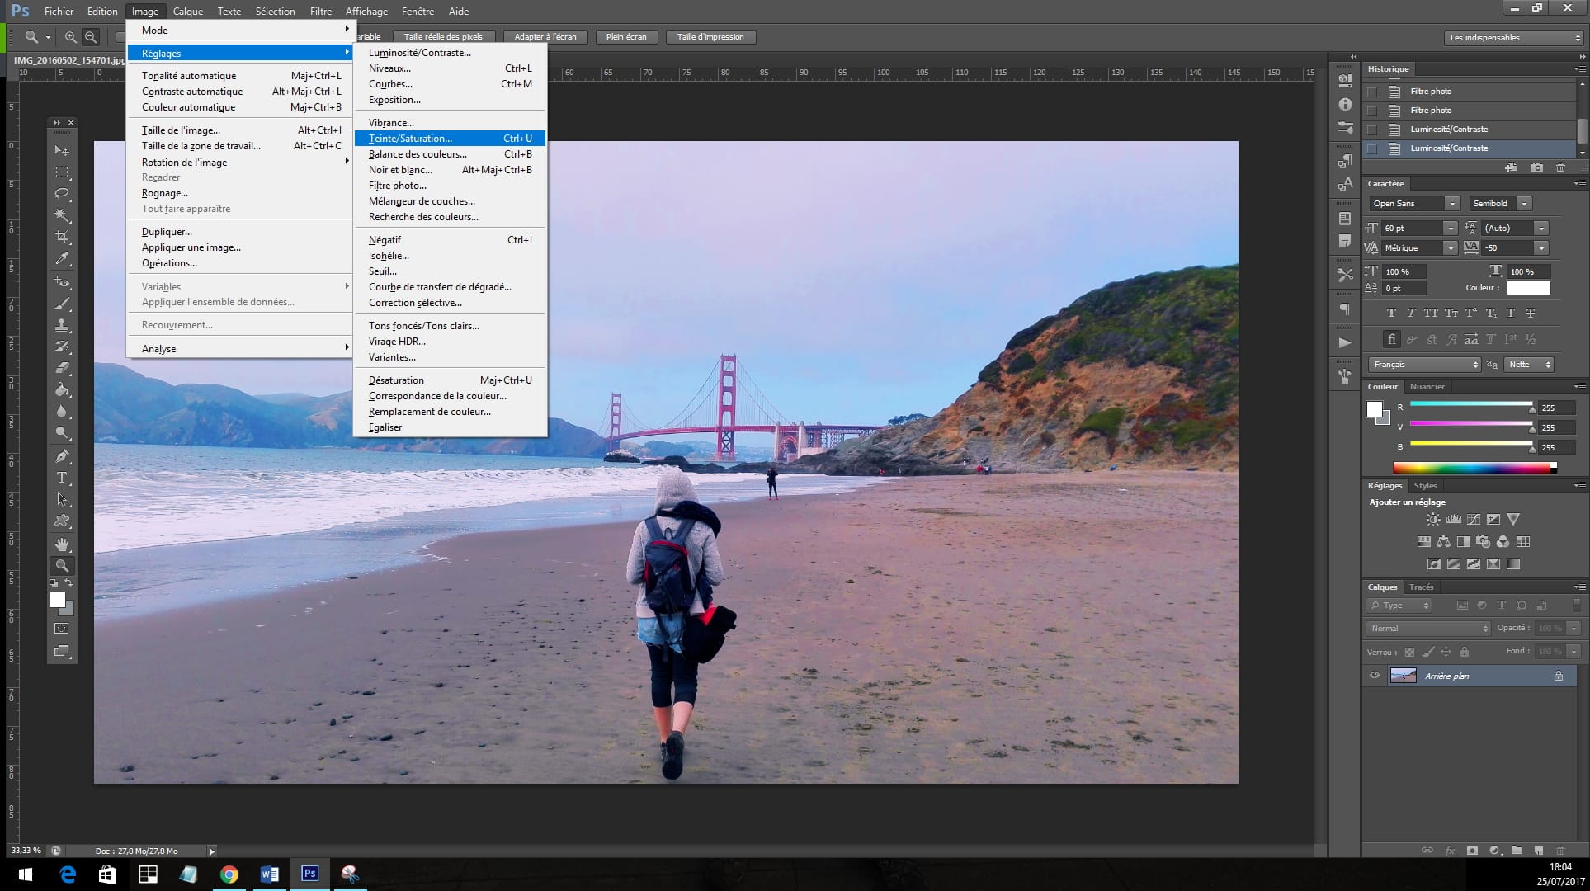Select the horizontal Type tool

pyautogui.click(x=62, y=478)
